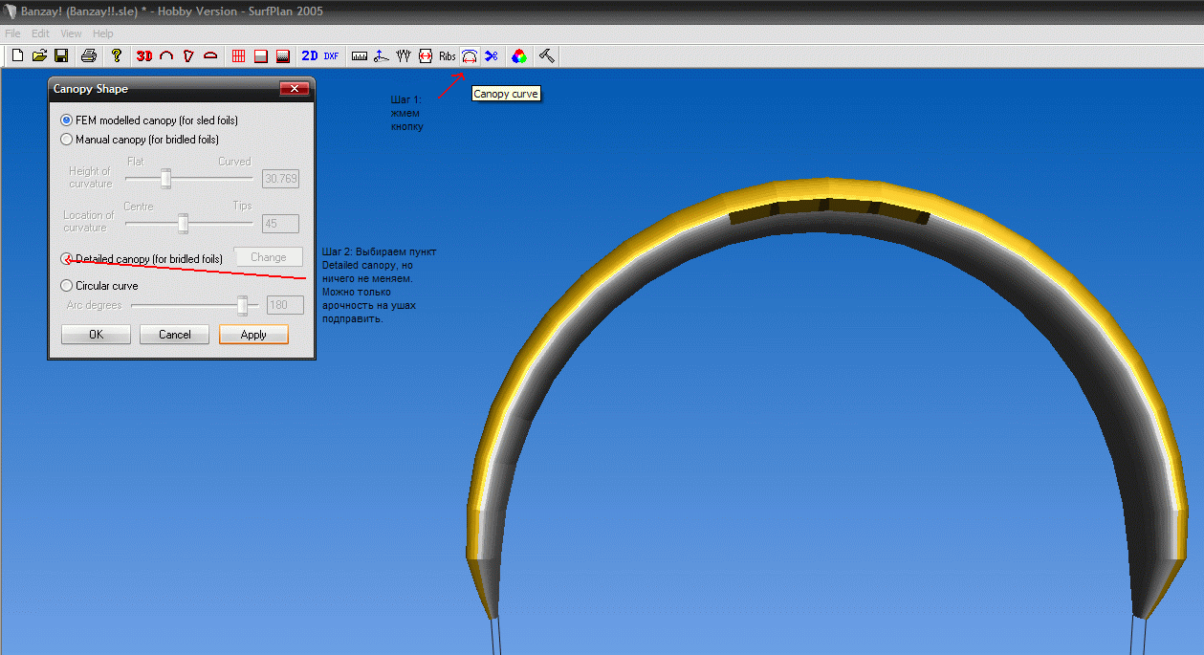Click the 2D plan view icon
This screenshot has height=655, width=1204.
click(309, 56)
